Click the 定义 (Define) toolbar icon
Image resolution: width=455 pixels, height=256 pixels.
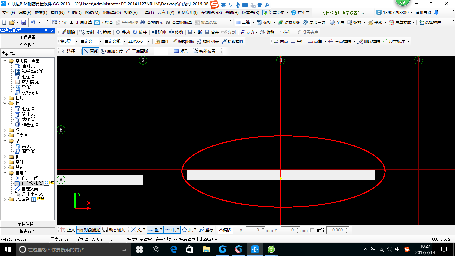60,22
